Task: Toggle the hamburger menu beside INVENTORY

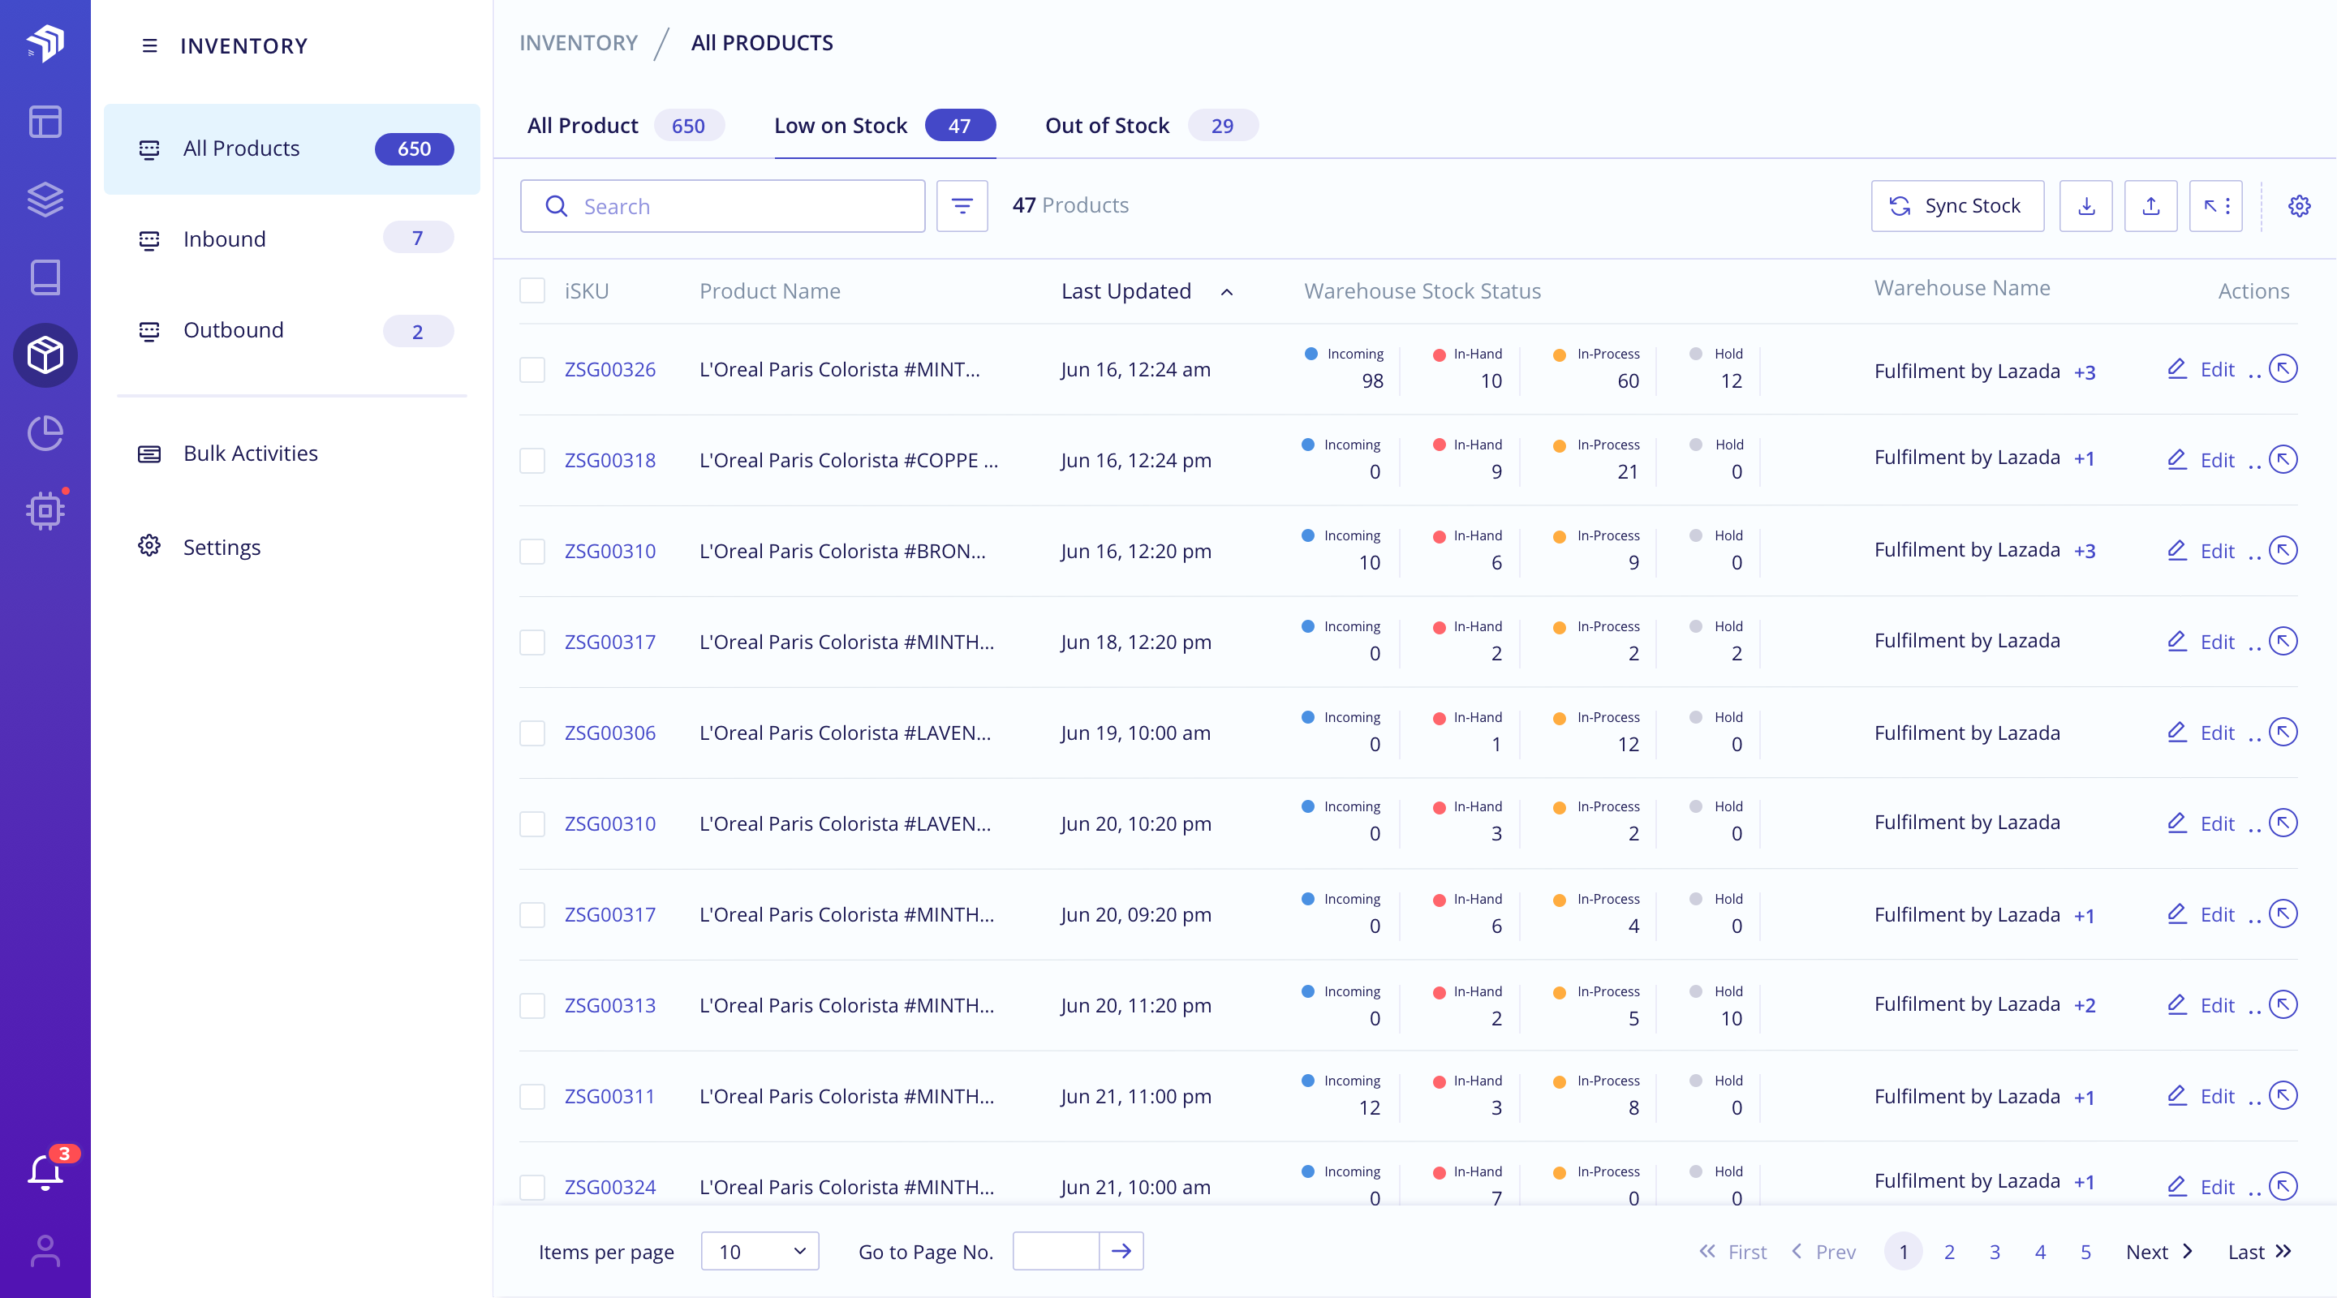Action: [x=149, y=45]
